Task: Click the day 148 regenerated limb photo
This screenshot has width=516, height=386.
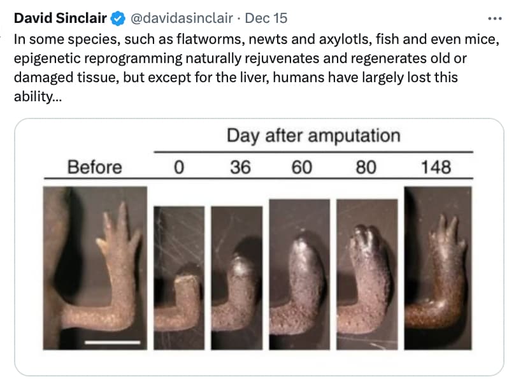Action: tap(438, 268)
